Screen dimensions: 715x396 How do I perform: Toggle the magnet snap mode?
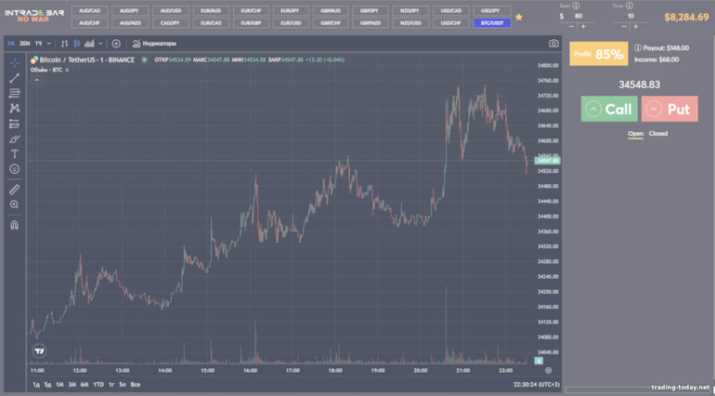pos(15,225)
